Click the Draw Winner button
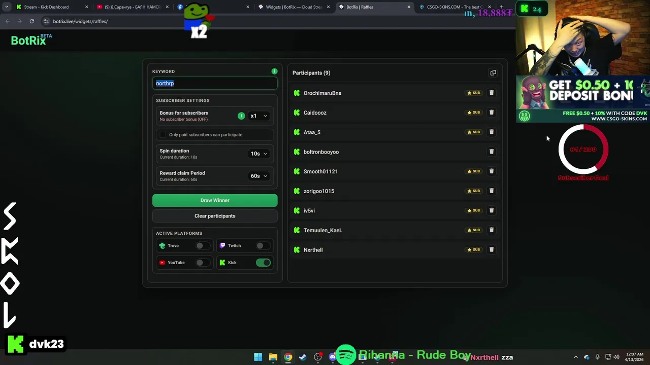The image size is (650, 365). click(215, 200)
